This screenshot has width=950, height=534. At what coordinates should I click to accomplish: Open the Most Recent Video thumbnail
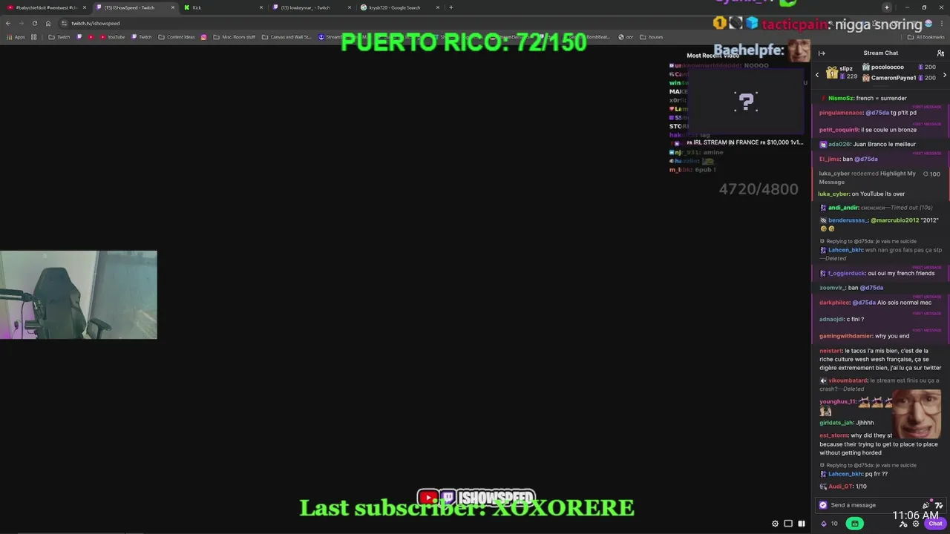(x=746, y=102)
